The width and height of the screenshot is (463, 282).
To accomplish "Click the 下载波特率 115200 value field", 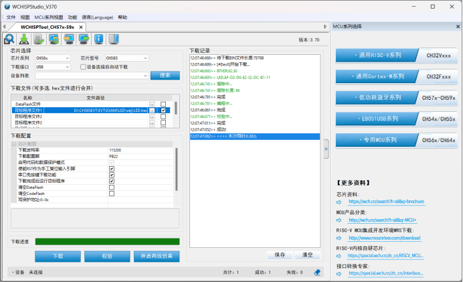I will (x=141, y=150).
